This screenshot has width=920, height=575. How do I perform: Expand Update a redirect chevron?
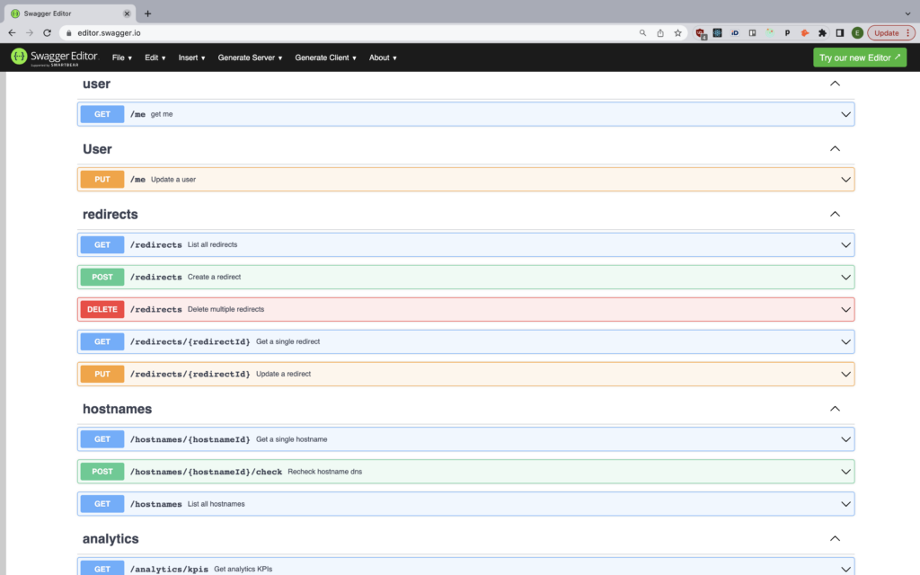(845, 374)
